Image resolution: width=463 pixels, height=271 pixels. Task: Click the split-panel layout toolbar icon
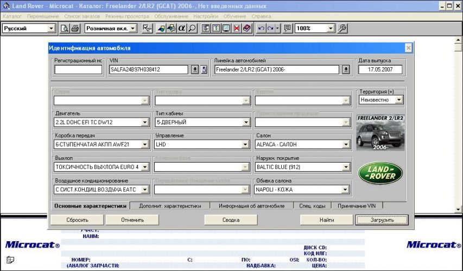206,28
